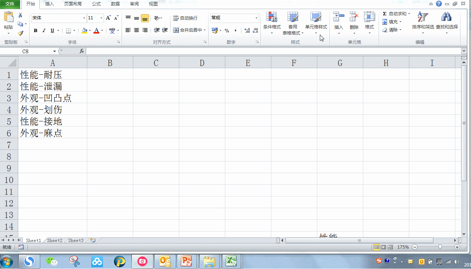Screen dimensions: 471x269
Task: Toggle underline formatting
Action: [x=52, y=31]
